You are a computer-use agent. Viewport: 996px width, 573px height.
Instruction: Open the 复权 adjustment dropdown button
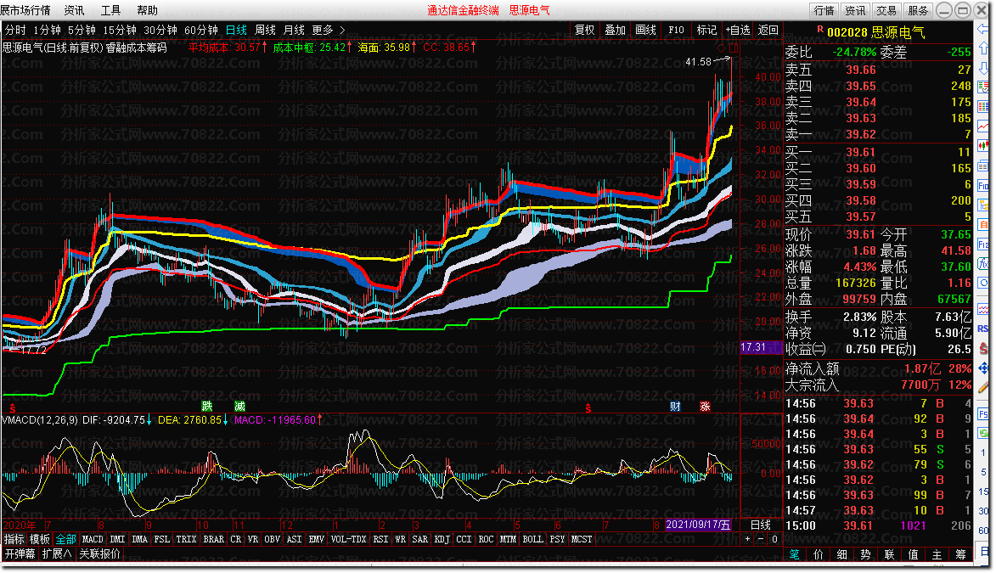[x=584, y=30]
